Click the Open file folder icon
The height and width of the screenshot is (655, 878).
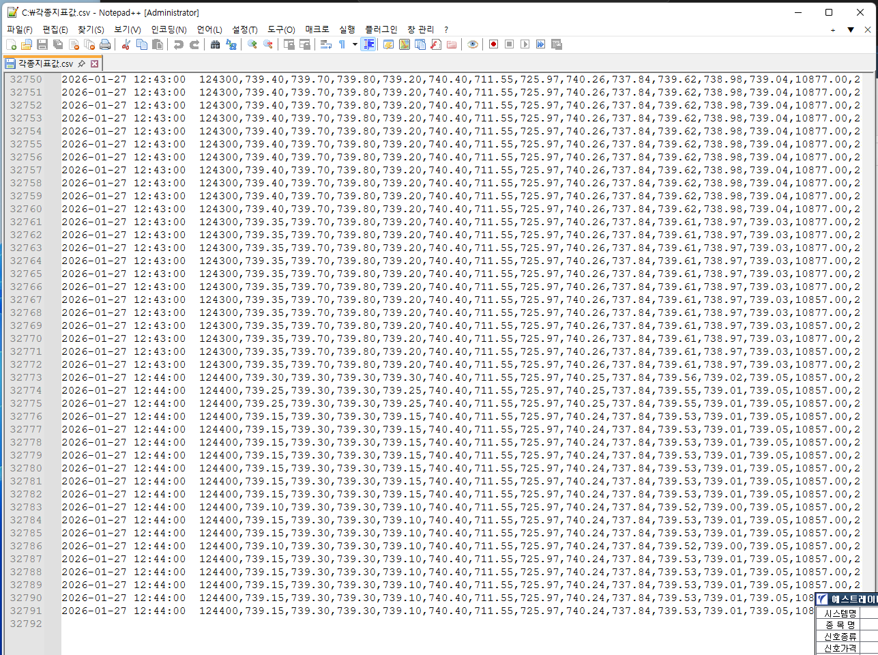[x=27, y=44]
